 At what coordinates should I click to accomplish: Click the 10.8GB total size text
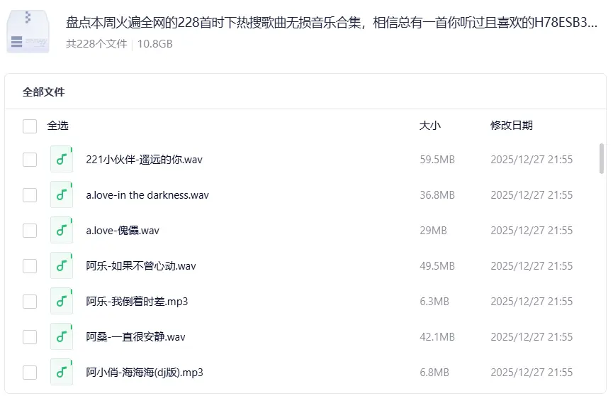coord(154,44)
